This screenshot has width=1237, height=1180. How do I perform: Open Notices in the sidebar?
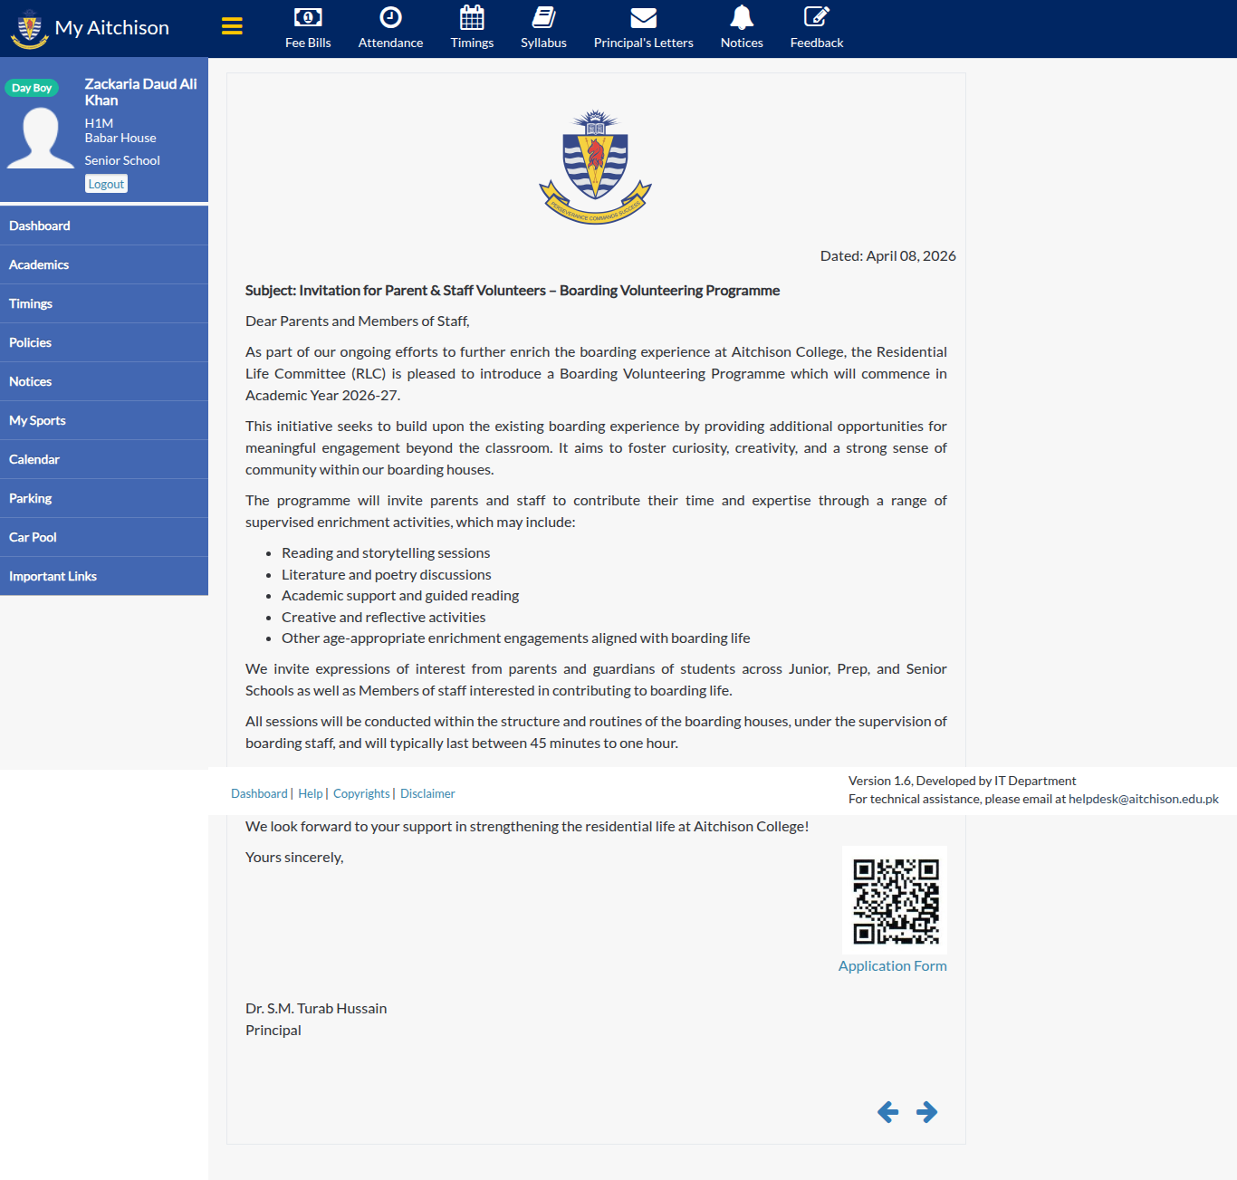click(104, 381)
